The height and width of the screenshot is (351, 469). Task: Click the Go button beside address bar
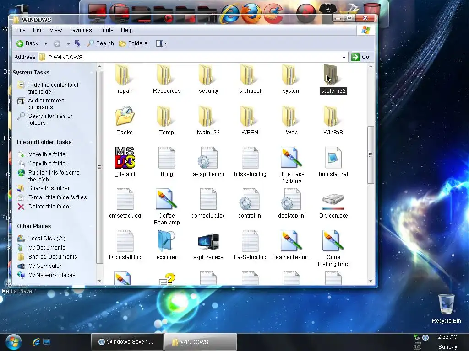tap(360, 57)
